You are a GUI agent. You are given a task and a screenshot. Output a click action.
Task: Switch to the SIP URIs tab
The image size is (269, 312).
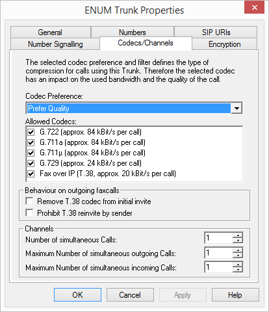click(216, 32)
